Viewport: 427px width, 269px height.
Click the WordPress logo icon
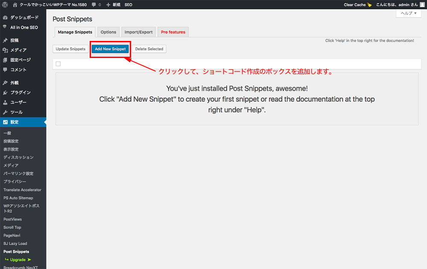5,5
